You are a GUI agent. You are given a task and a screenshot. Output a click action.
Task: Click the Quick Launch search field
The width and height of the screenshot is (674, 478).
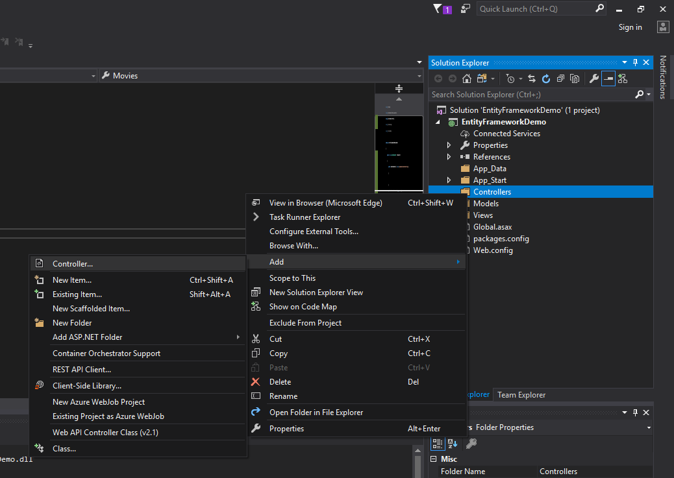point(535,8)
